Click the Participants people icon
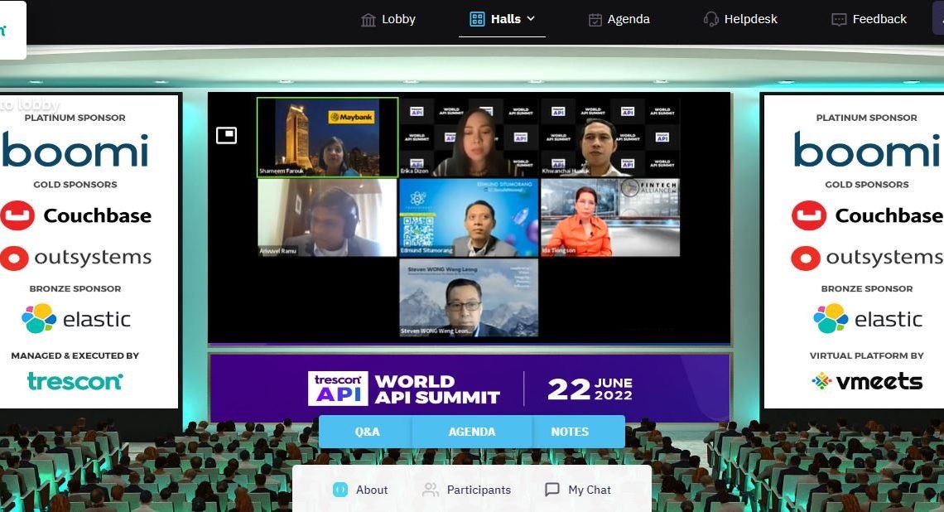The image size is (944, 512). (x=430, y=490)
